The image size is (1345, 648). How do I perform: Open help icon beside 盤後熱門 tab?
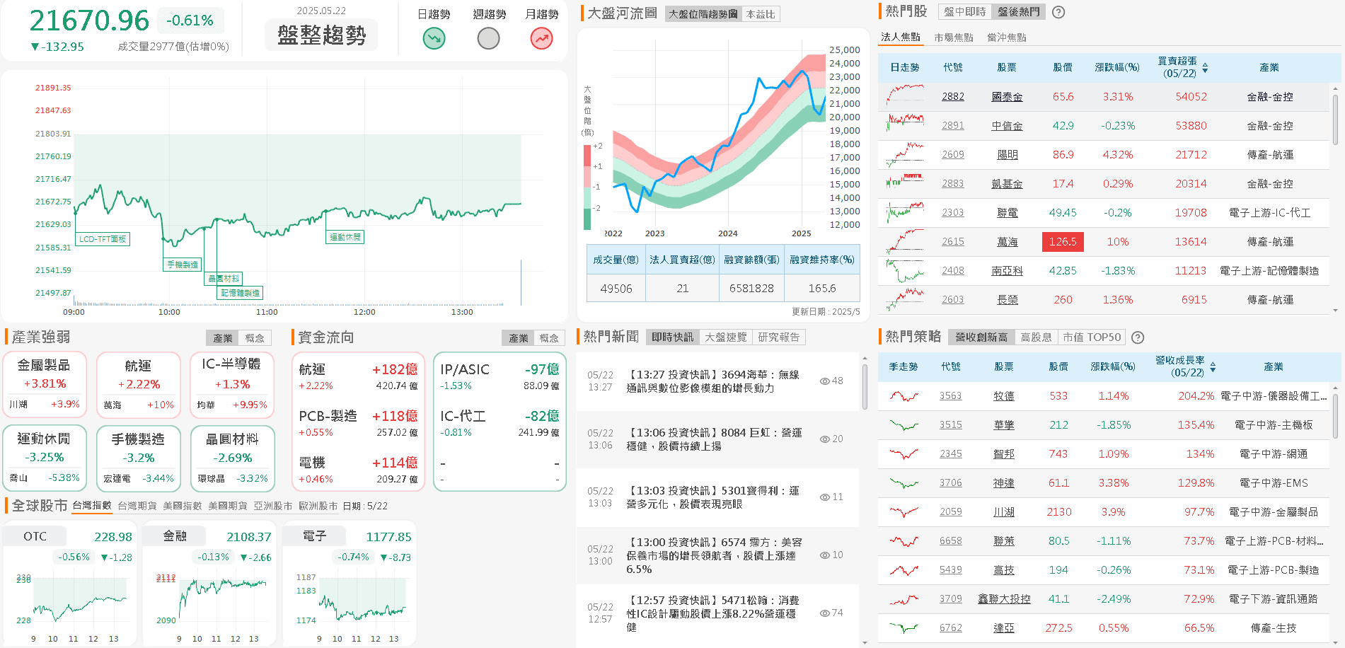point(1058,12)
